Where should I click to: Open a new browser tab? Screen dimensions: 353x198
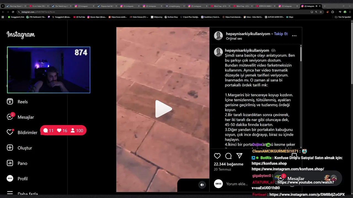tap(325, 6)
